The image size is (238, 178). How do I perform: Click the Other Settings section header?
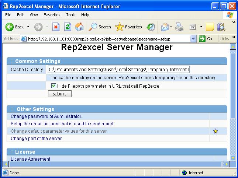pyautogui.click(x=117, y=109)
